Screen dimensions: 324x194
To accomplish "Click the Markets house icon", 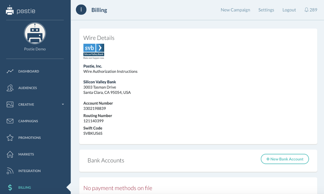I will (x=10, y=154).
